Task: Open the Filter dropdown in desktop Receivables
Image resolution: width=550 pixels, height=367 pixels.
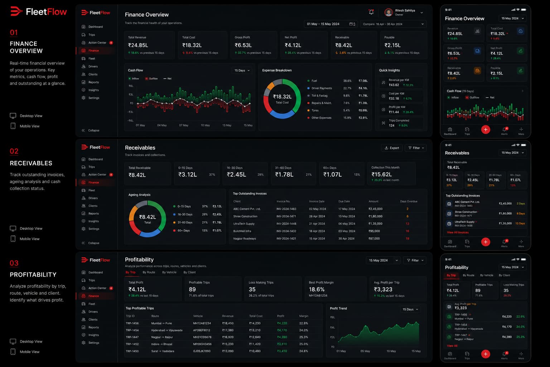Action: (416, 148)
